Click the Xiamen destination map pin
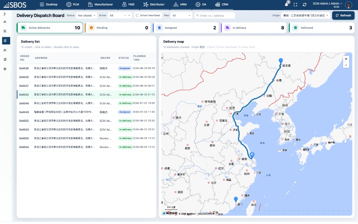This screenshot has width=358, height=224. 236,199
